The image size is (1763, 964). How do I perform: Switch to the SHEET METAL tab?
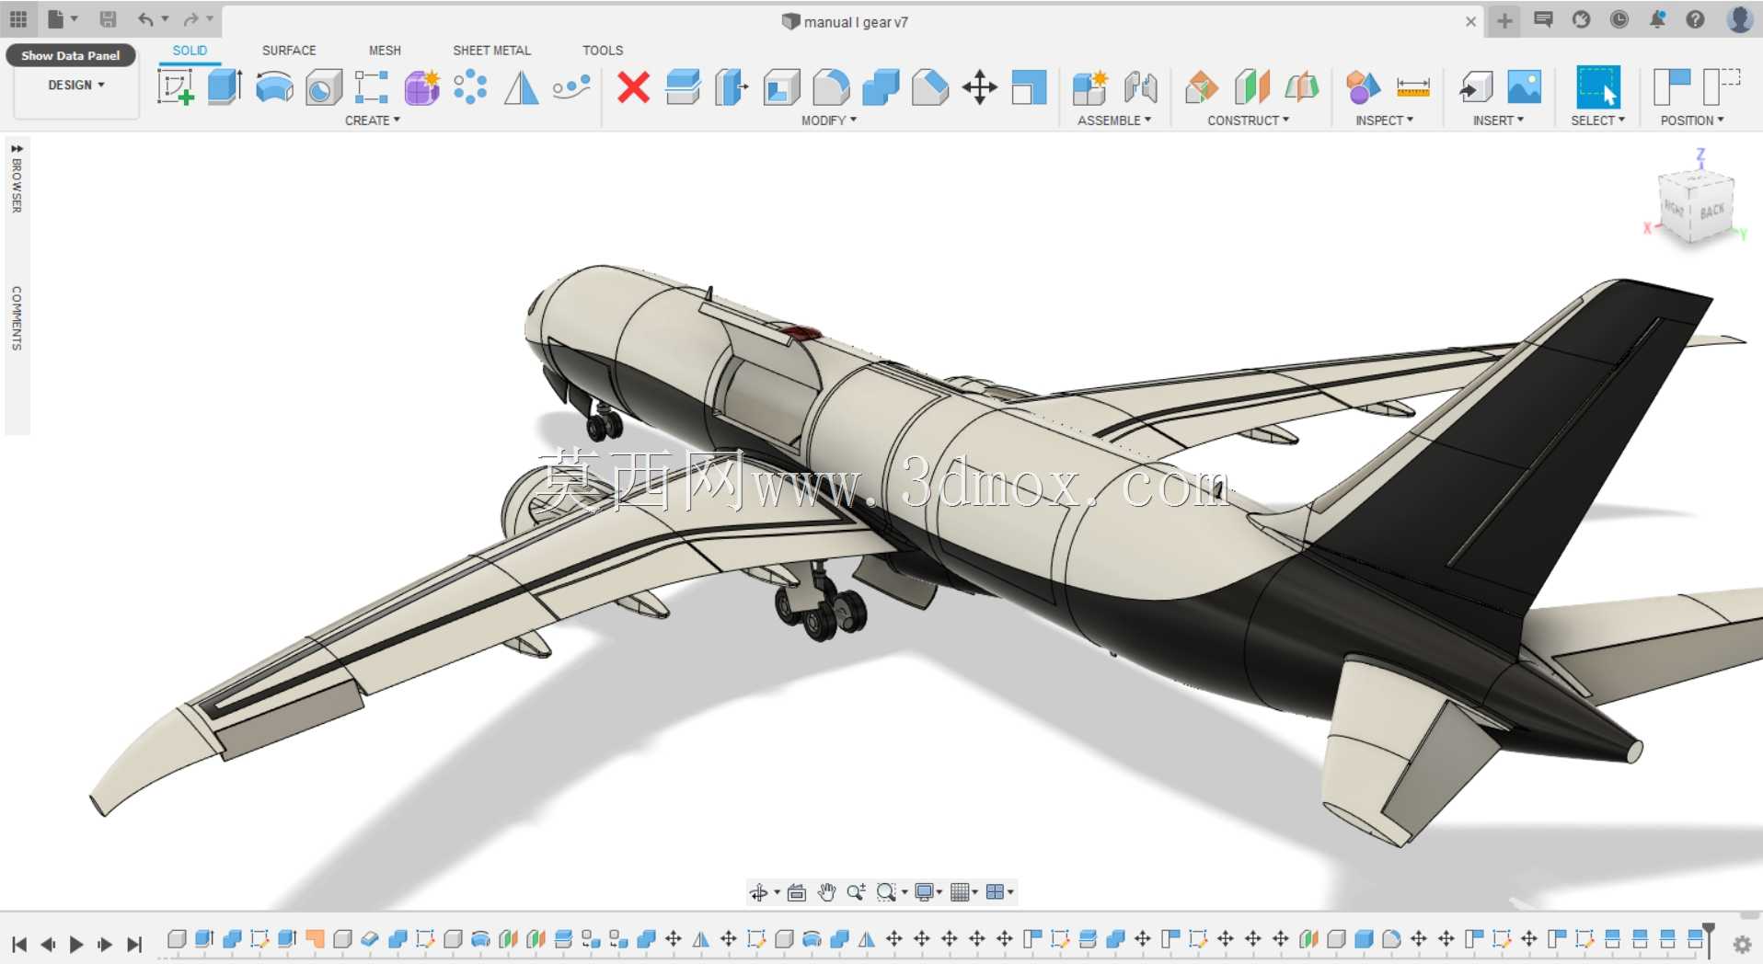pos(491,51)
